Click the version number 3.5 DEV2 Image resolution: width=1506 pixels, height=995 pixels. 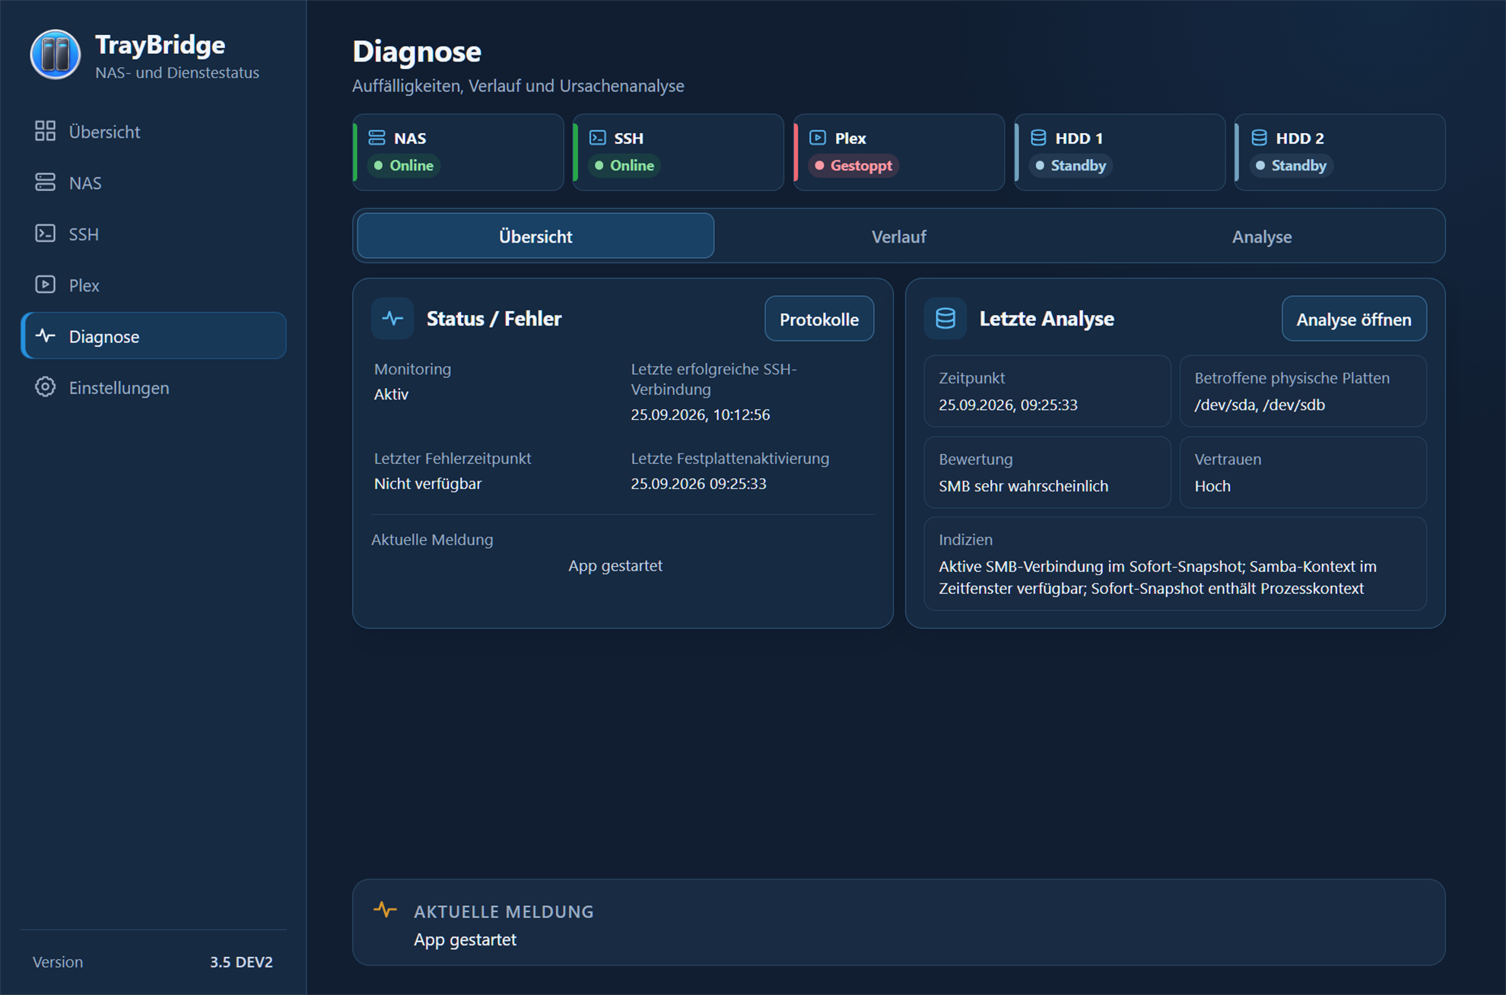(x=241, y=962)
